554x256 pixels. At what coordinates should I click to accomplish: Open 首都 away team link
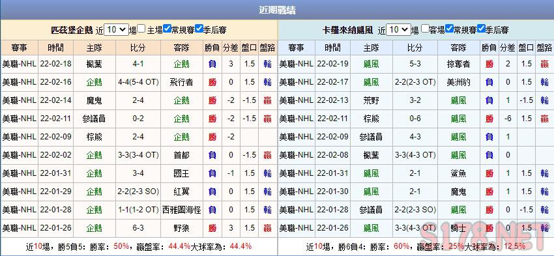click(x=182, y=155)
